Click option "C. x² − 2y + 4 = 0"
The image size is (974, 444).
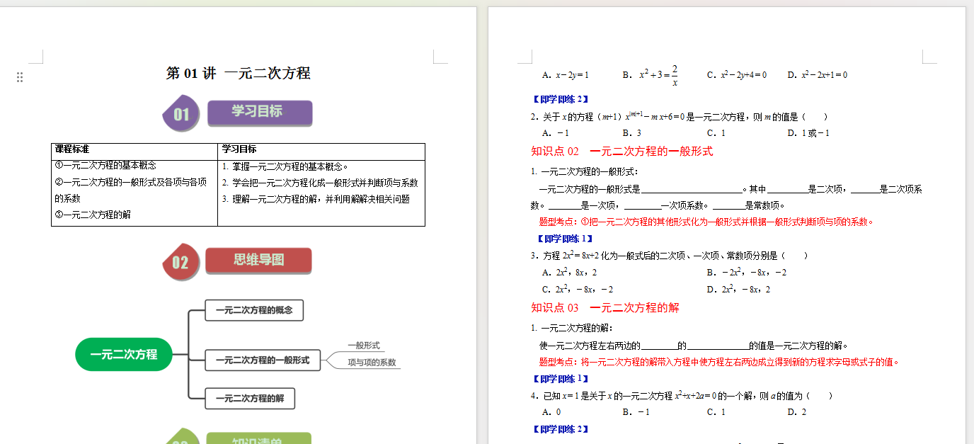(x=737, y=75)
